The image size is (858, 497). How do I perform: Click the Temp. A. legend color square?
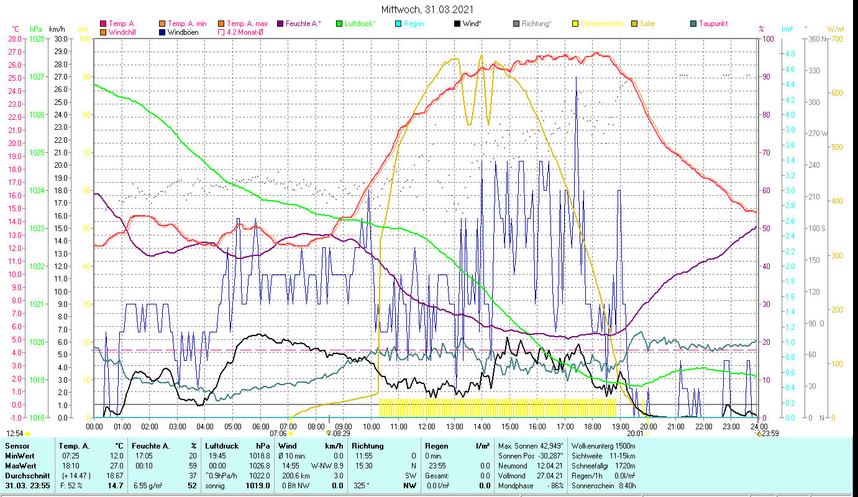pos(103,24)
